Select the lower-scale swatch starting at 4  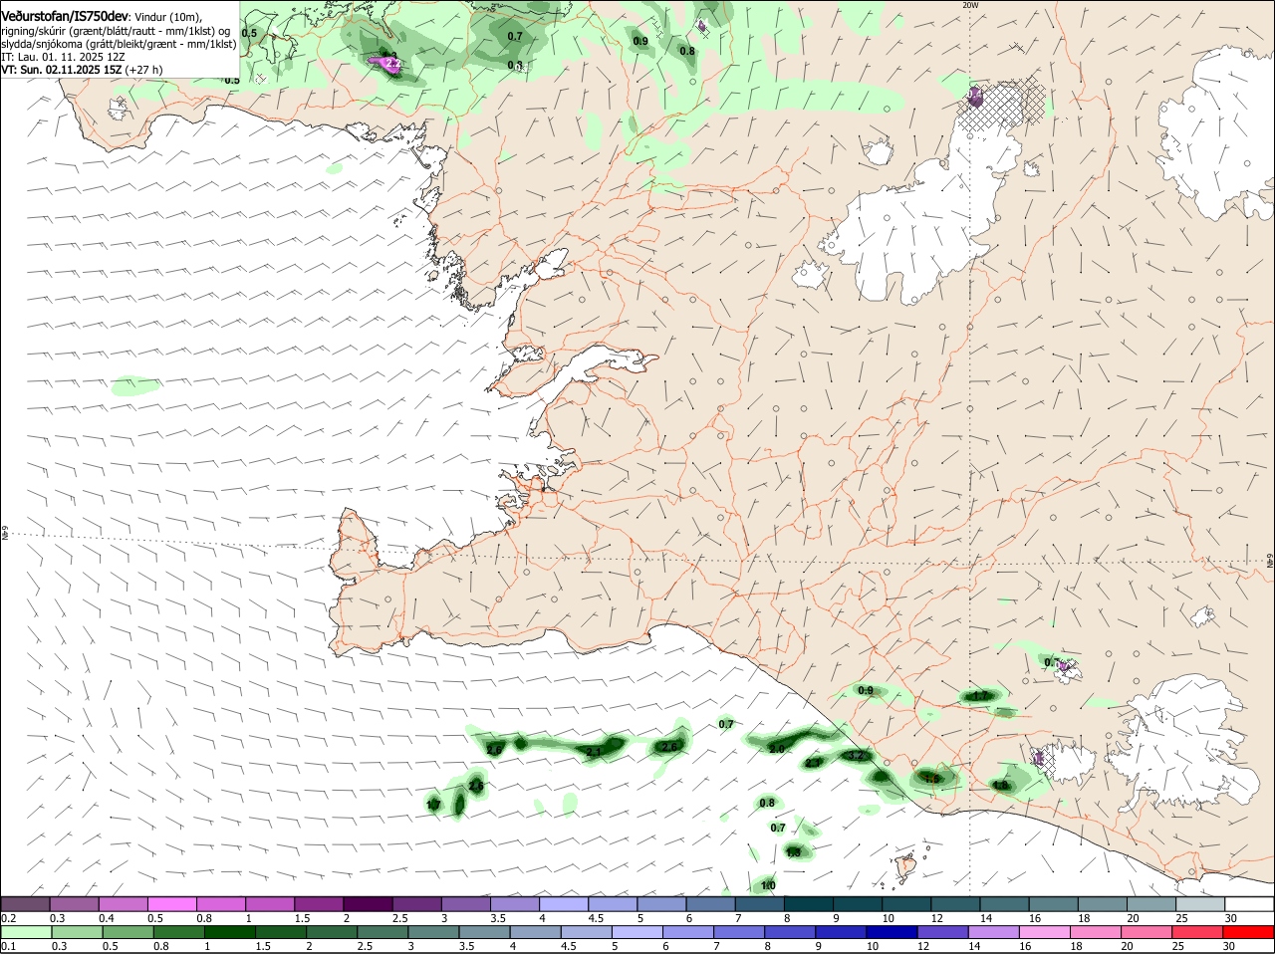(536, 932)
